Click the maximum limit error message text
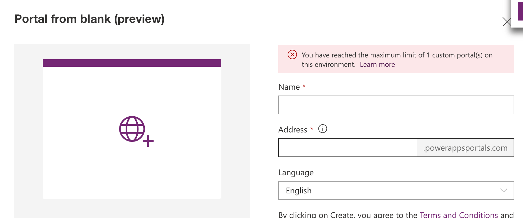The image size is (523, 218). point(397,55)
